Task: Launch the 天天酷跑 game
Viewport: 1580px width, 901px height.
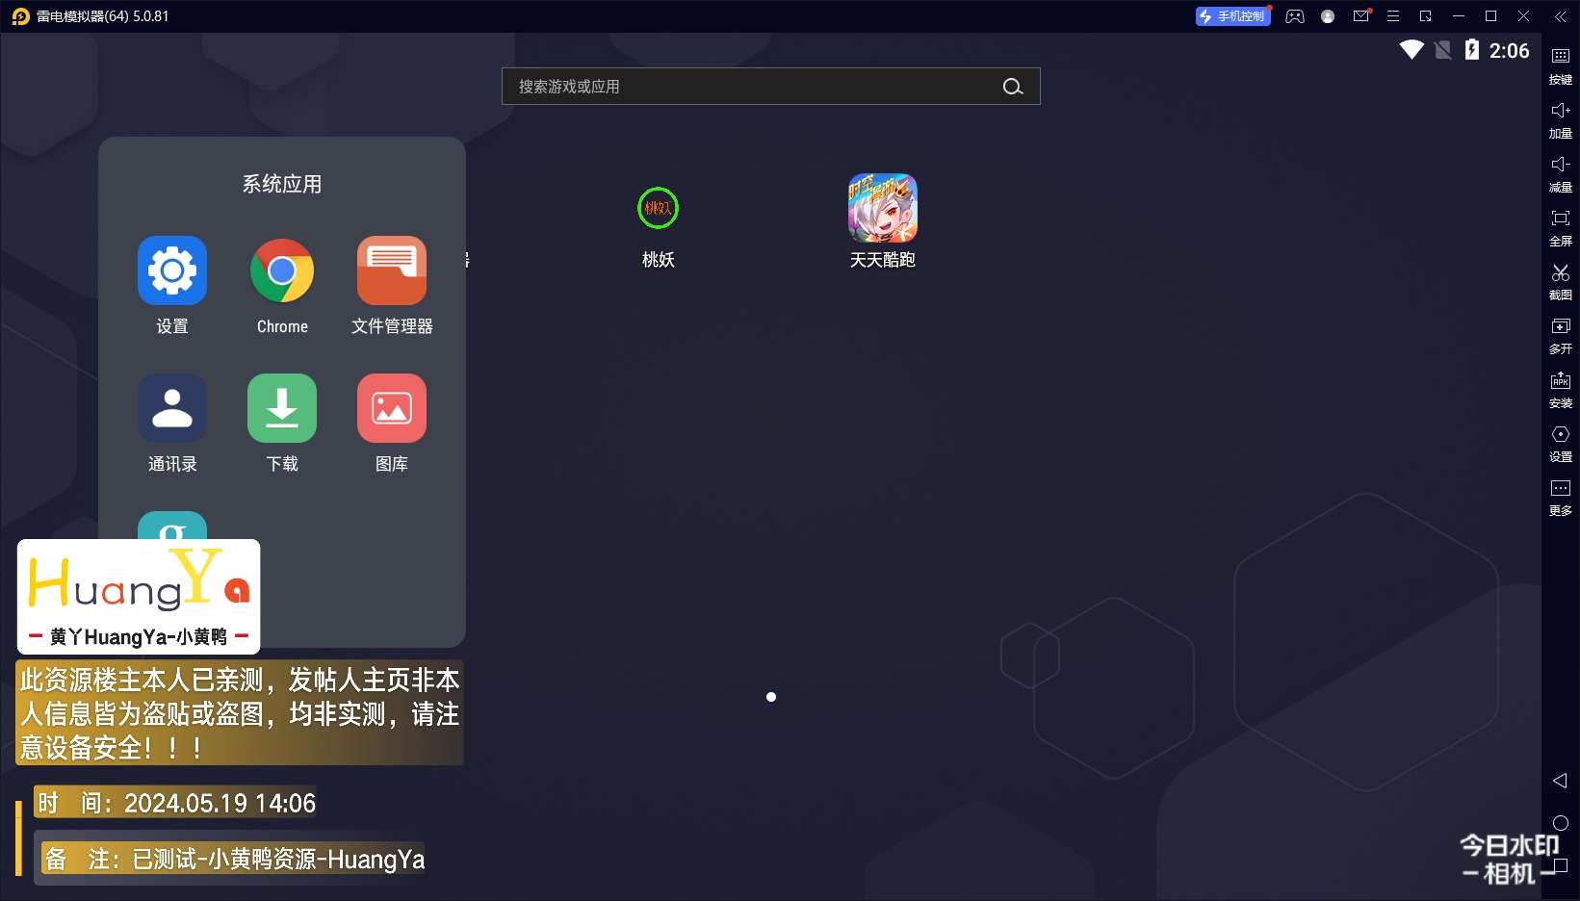Action: [x=883, y=208]
